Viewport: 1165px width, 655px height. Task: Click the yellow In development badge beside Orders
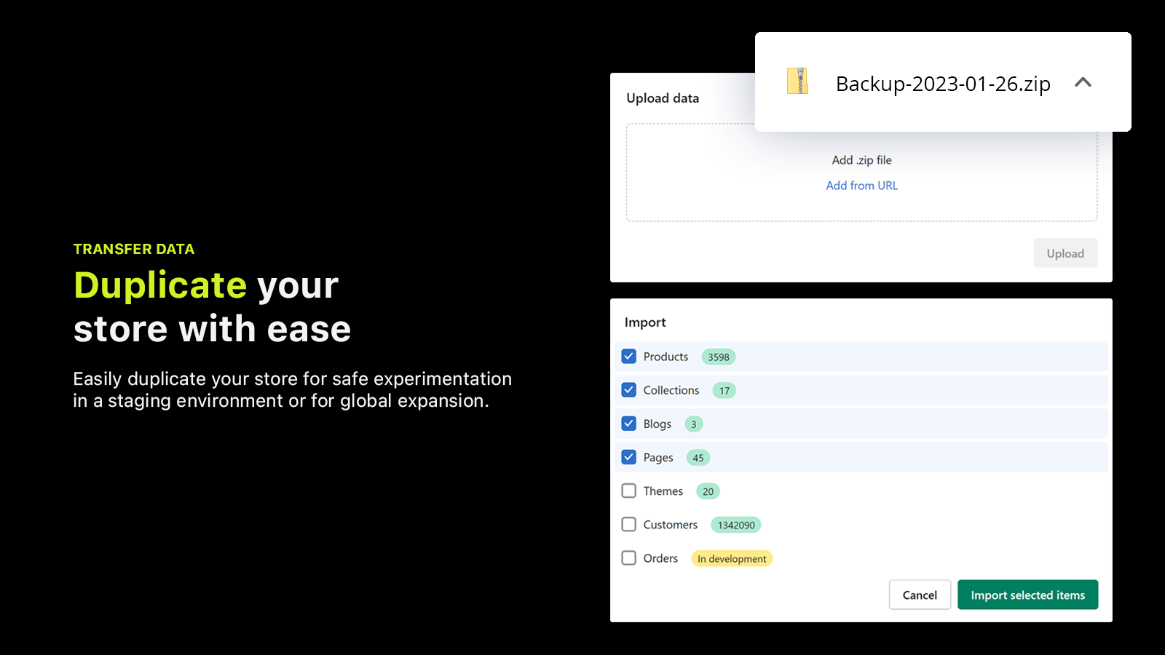click(732, 558)
